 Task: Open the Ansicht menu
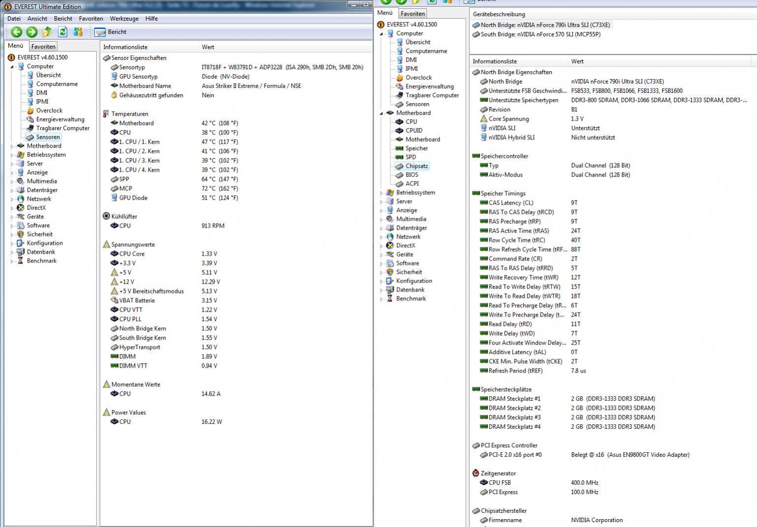37,18
